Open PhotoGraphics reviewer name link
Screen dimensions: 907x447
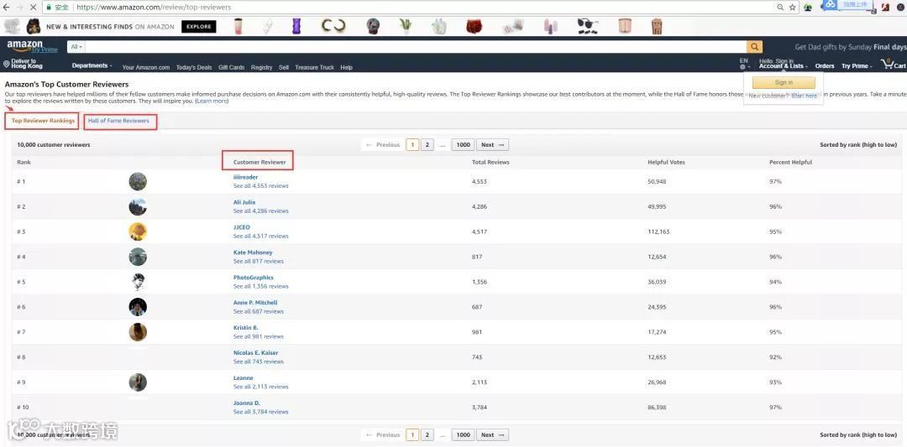pyautogui.click(x=254, y=278)
